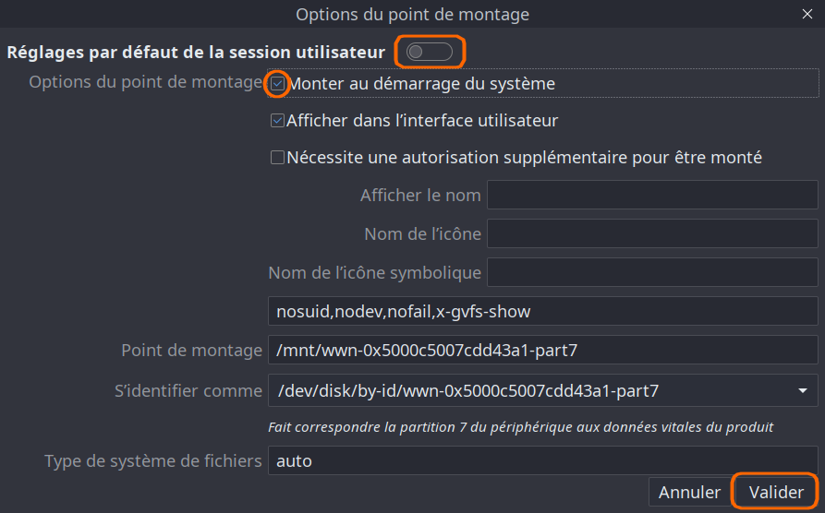This screenshot has height=513, width=825.
Task: Click the Options du point de montage title
Action: coord(412,14)
